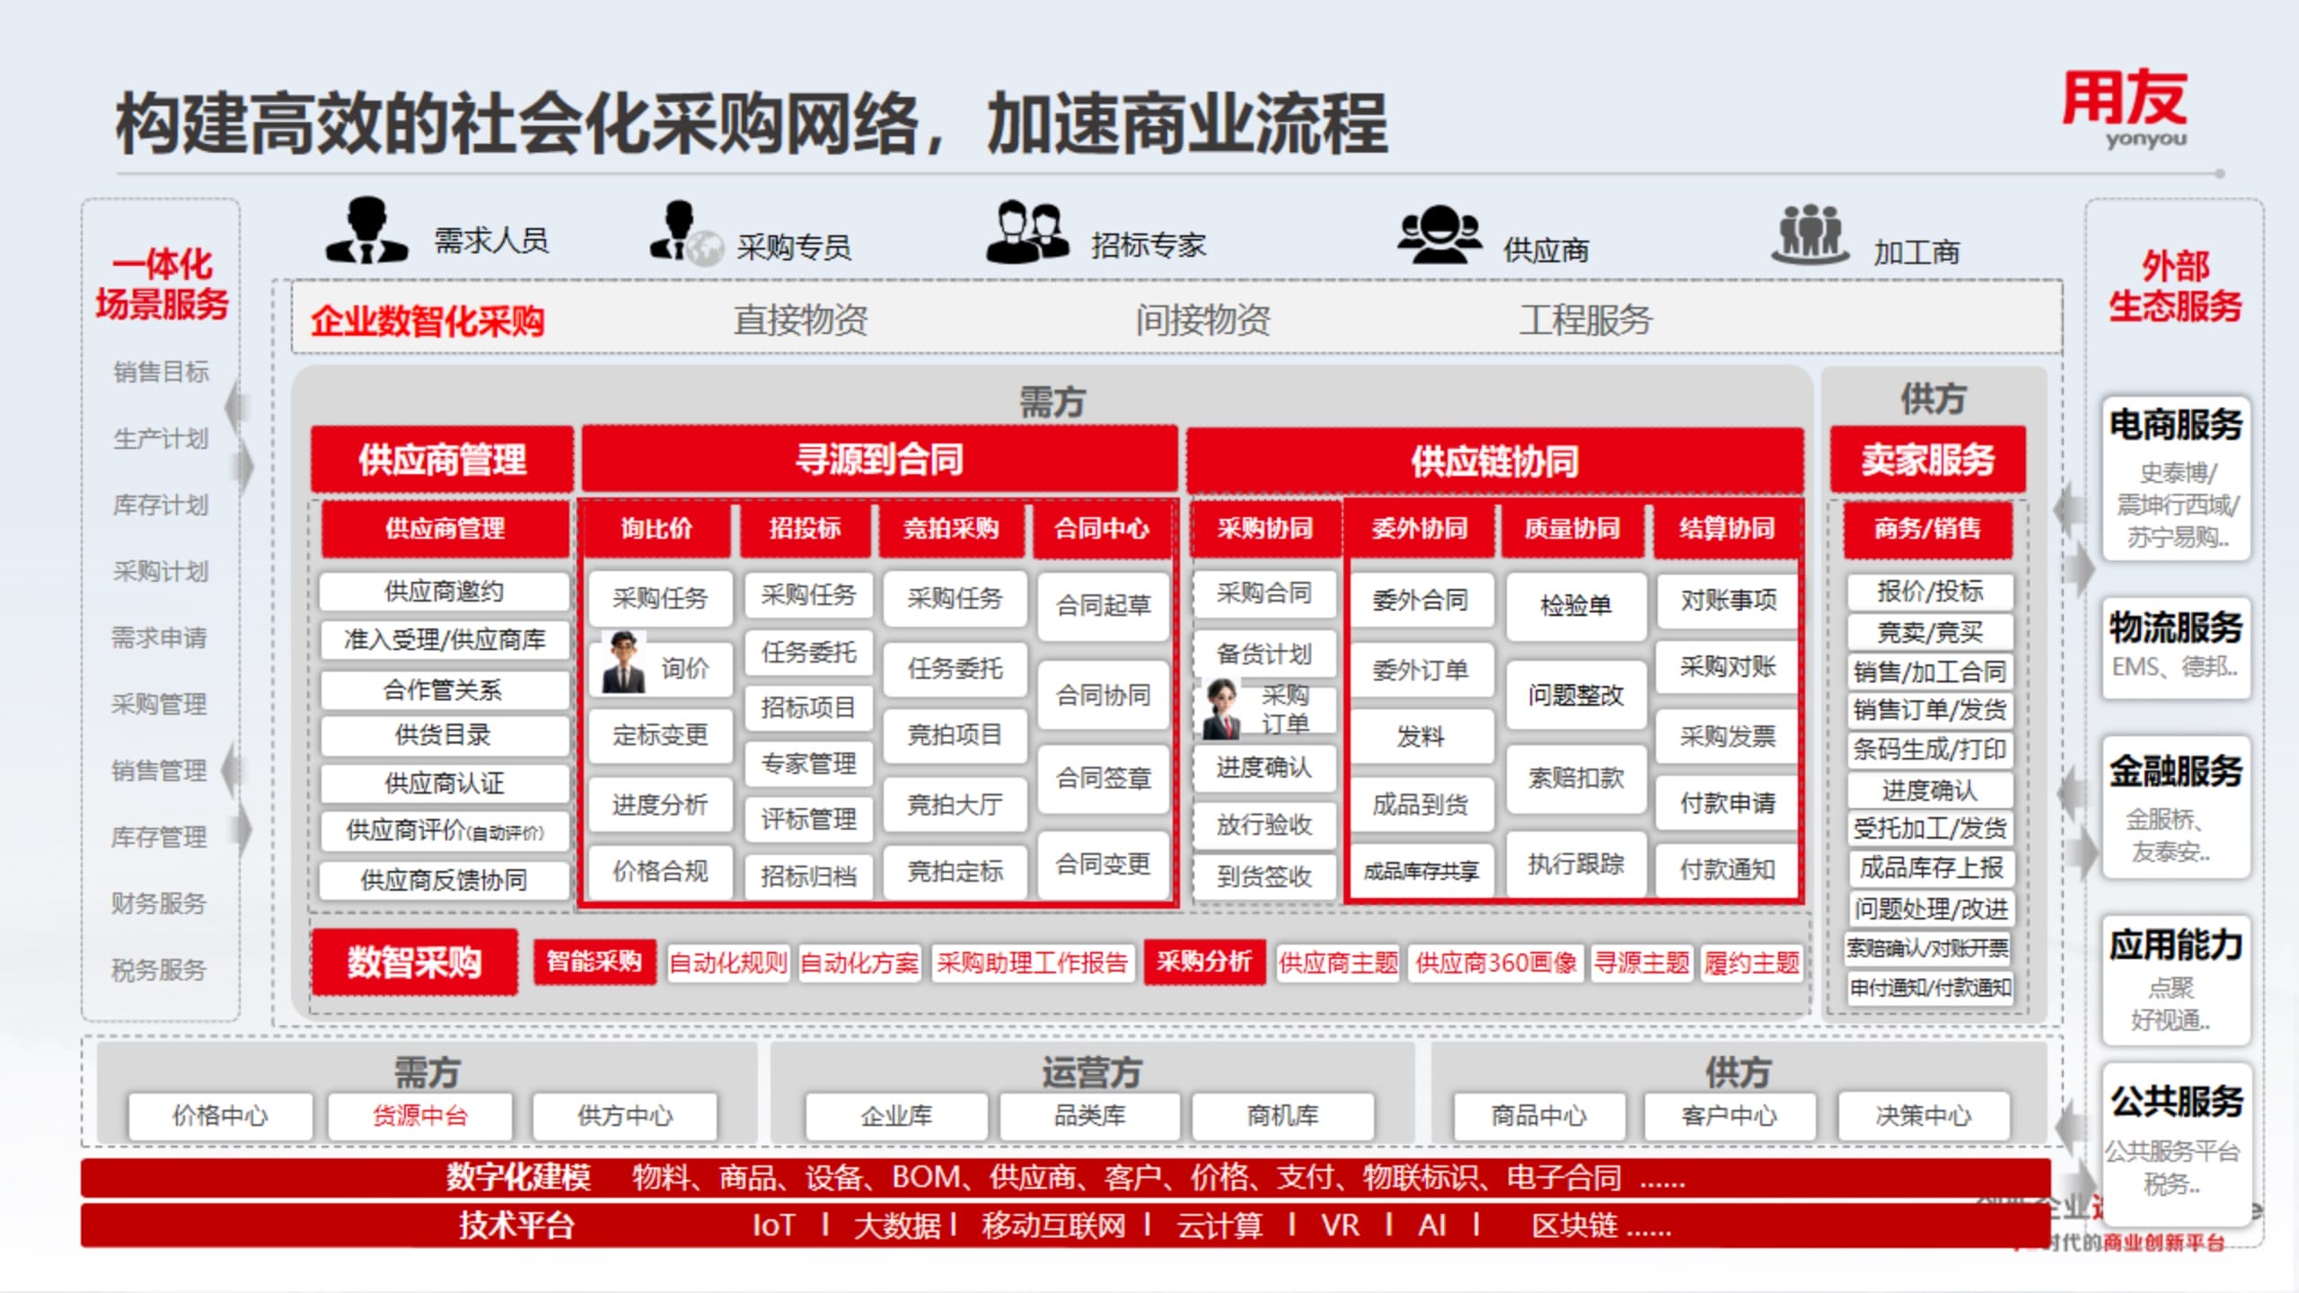Click the 加工商 team icon
The height and width of the screenshot is (1293, 2299).
1809,233
